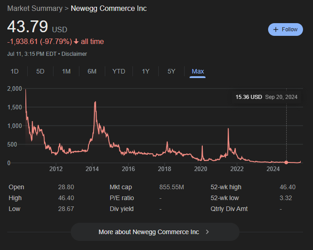Click the 1,500 y-axis label
Image resolution: width=313 pixels, height=250 pixels.
pyautogui.click(x=15, y=107)
